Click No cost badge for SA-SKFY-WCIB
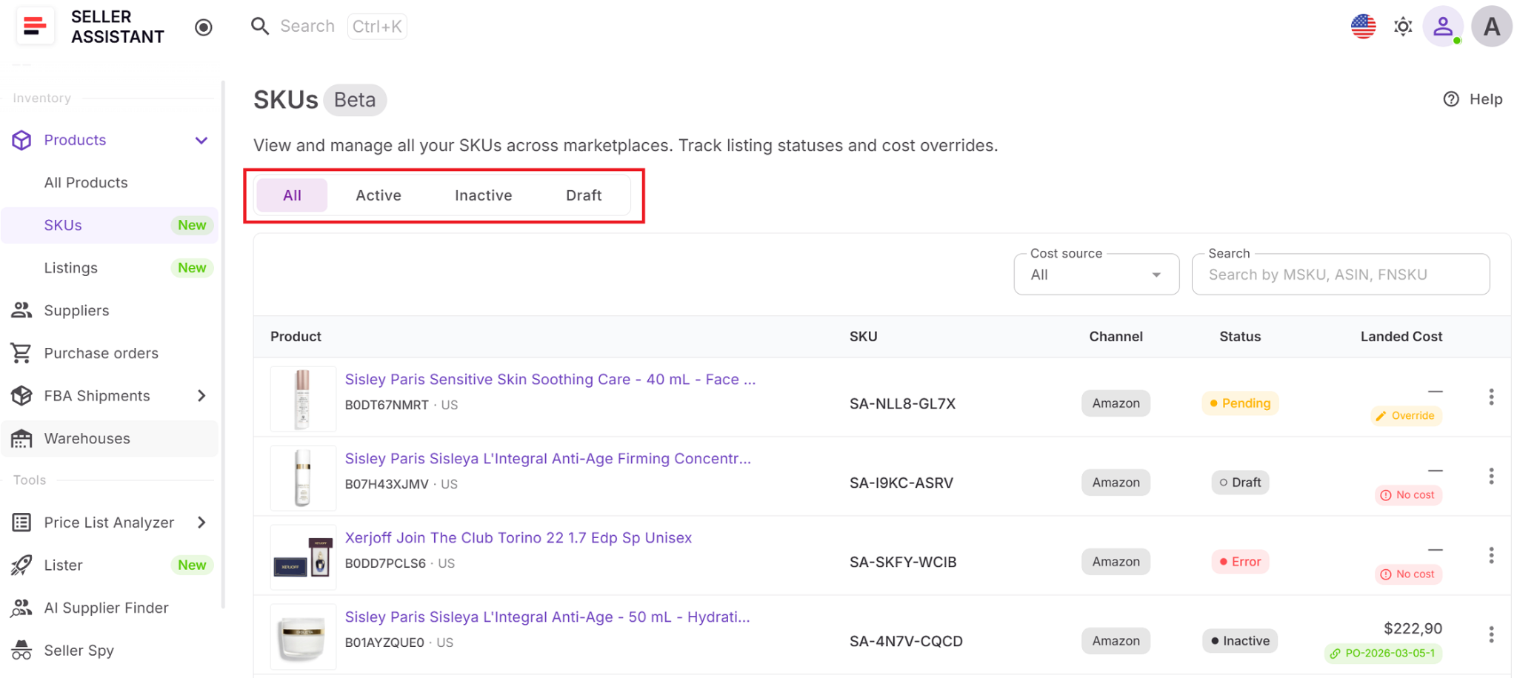The width and height of the screenshot is (1517, 678). pos(1408,574)
